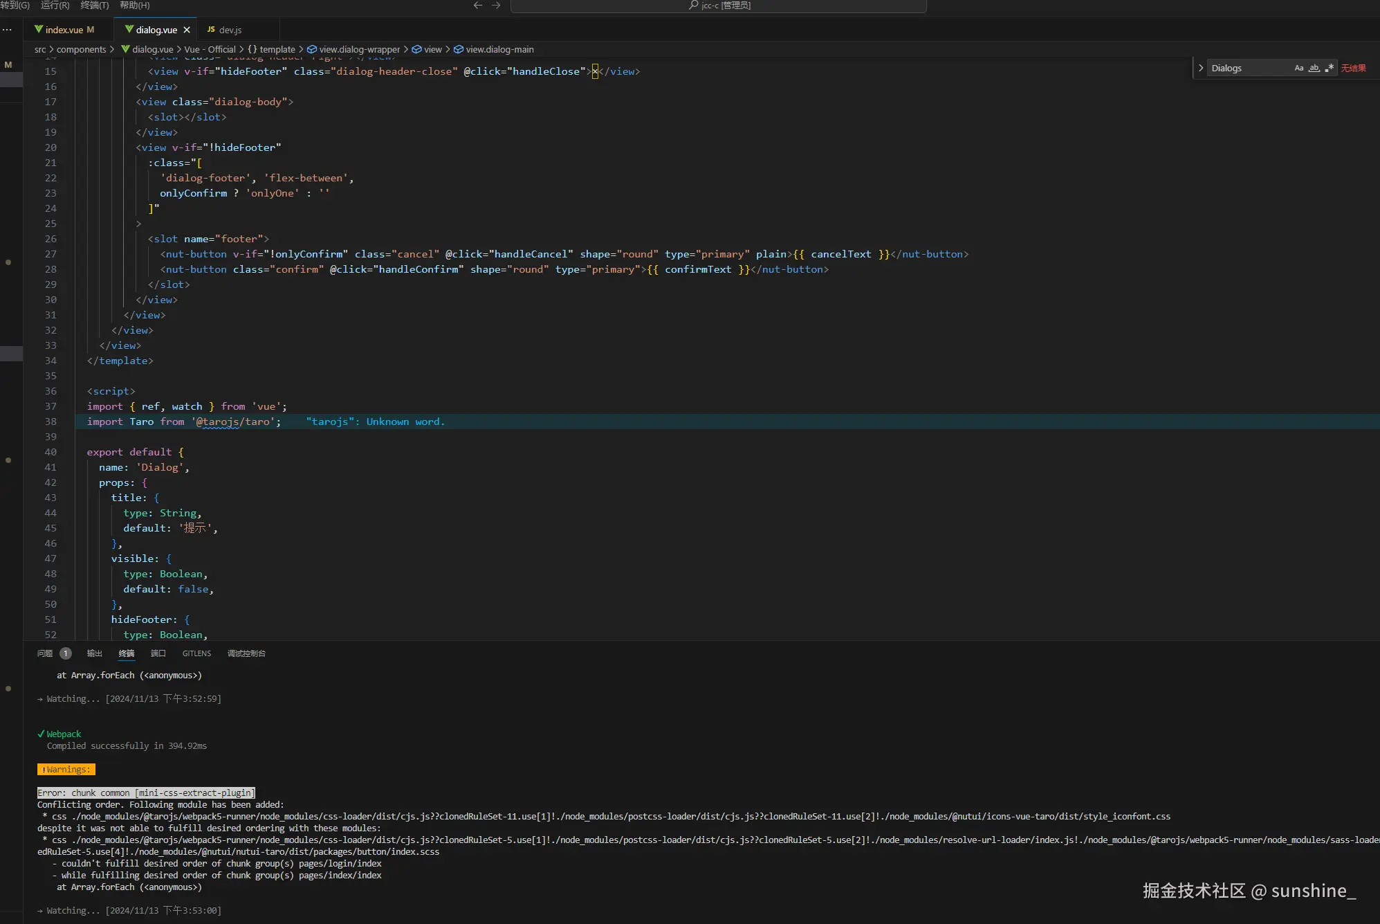
Task: Click view.dialog-wrapper in the breadcrumb
Action: (359, 49)
